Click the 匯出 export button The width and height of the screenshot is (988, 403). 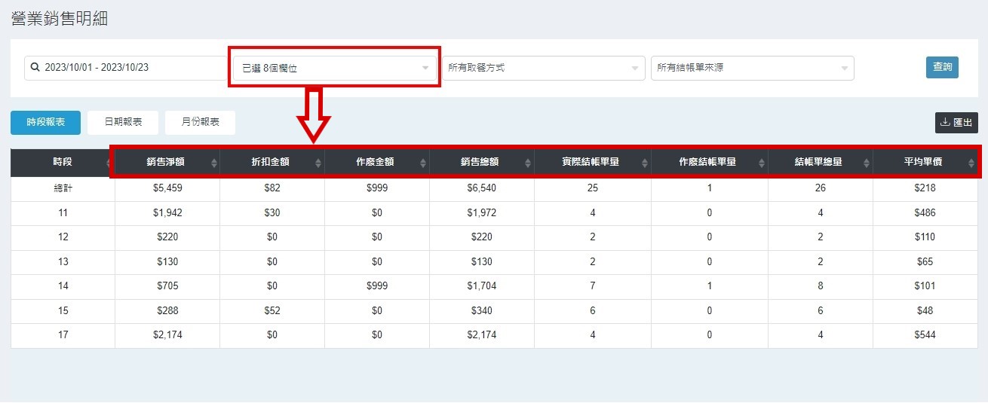pos(956,123)
